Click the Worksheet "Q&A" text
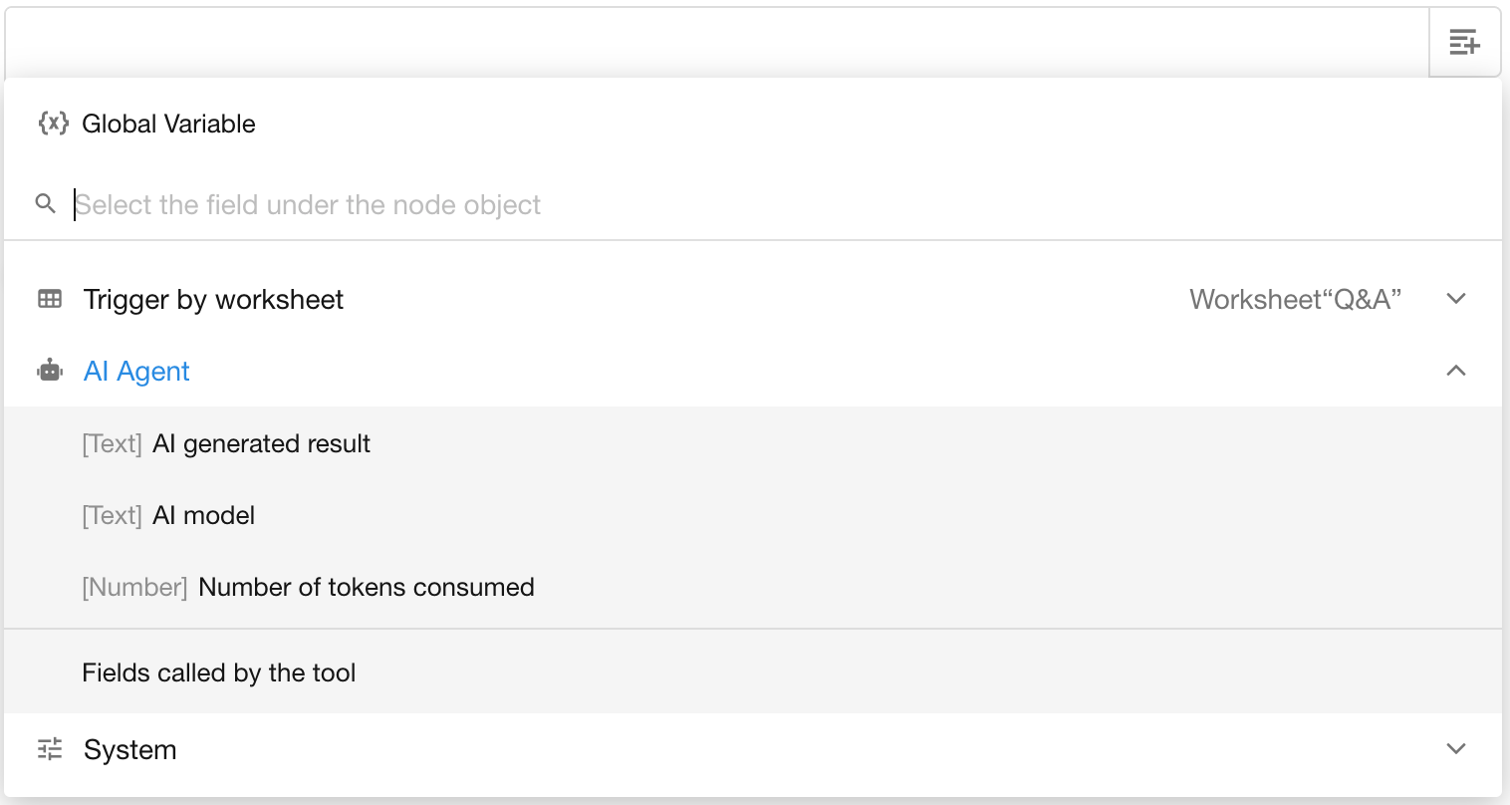 point(1295,299)
